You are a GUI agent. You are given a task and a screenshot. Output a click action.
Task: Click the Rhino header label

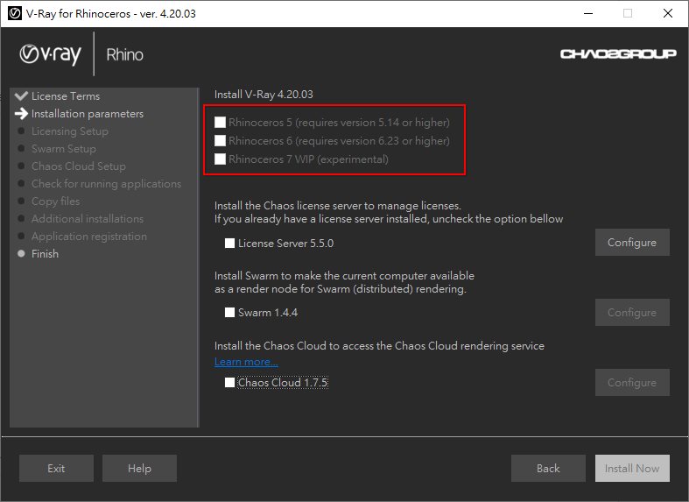coord(125,54)
